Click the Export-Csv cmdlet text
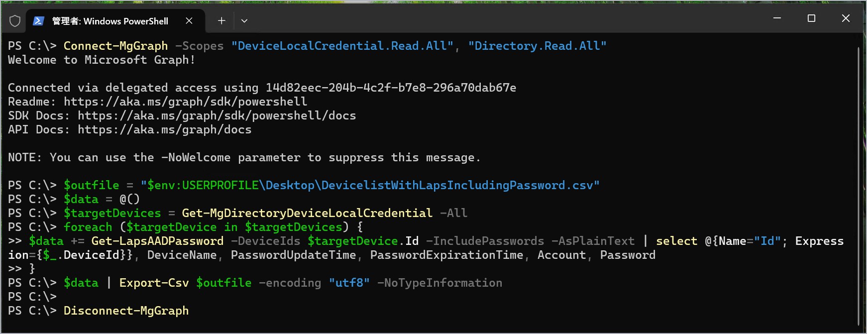 click(x=154, y=283)
